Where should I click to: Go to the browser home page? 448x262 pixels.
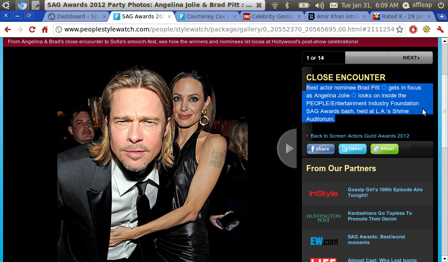45,29
